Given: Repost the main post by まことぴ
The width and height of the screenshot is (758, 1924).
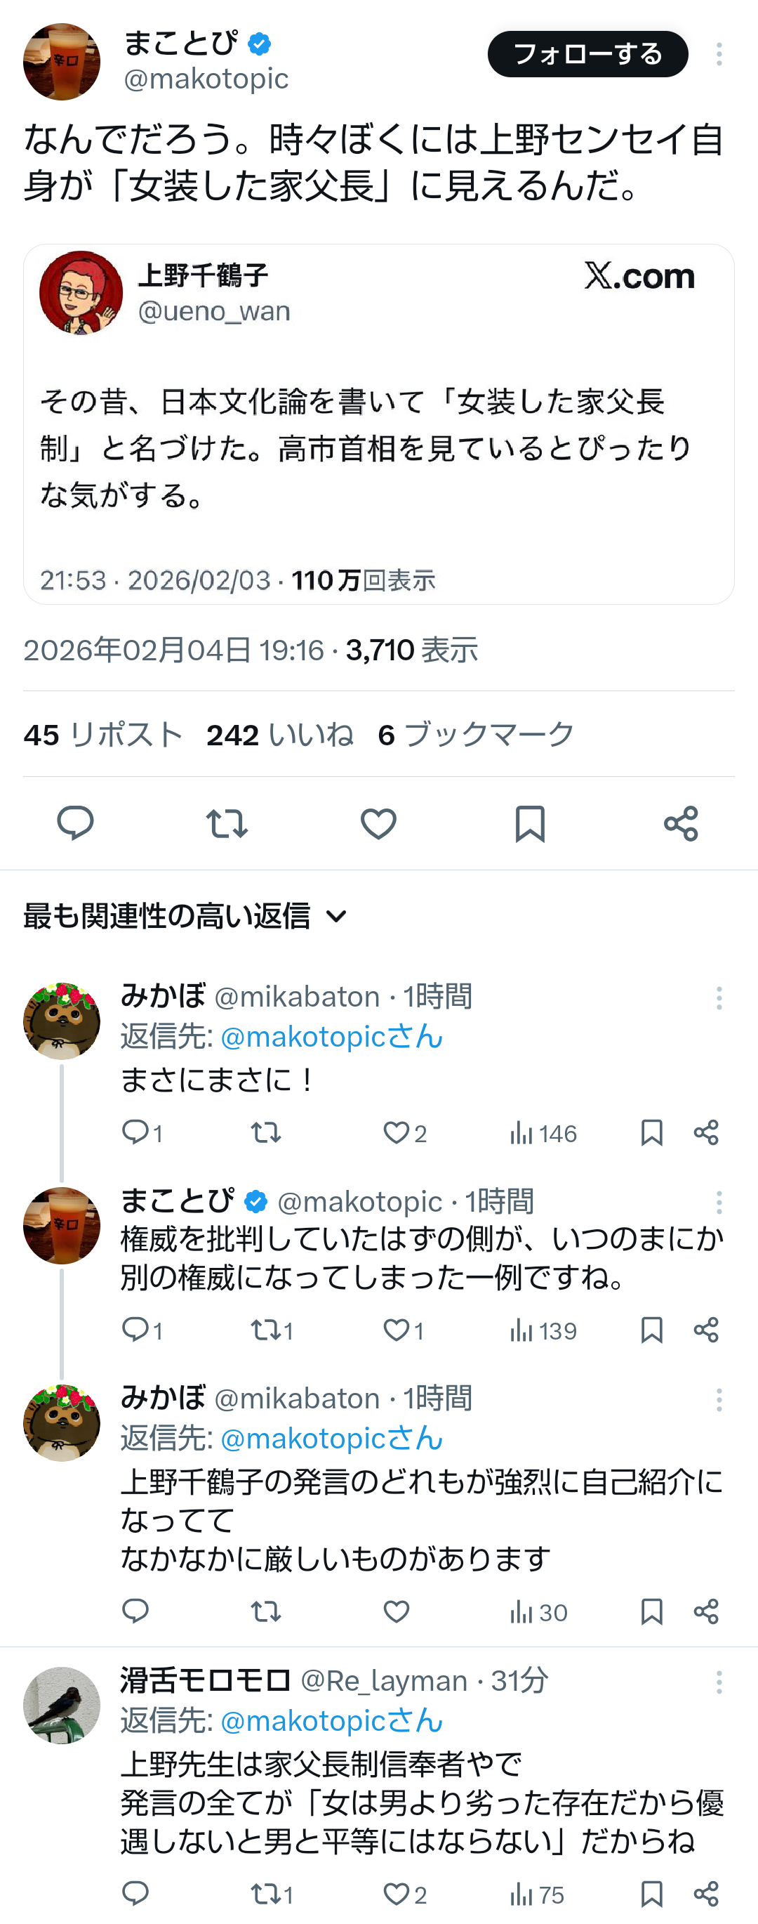Looking at the screenshot, I should tap(227, 823).
